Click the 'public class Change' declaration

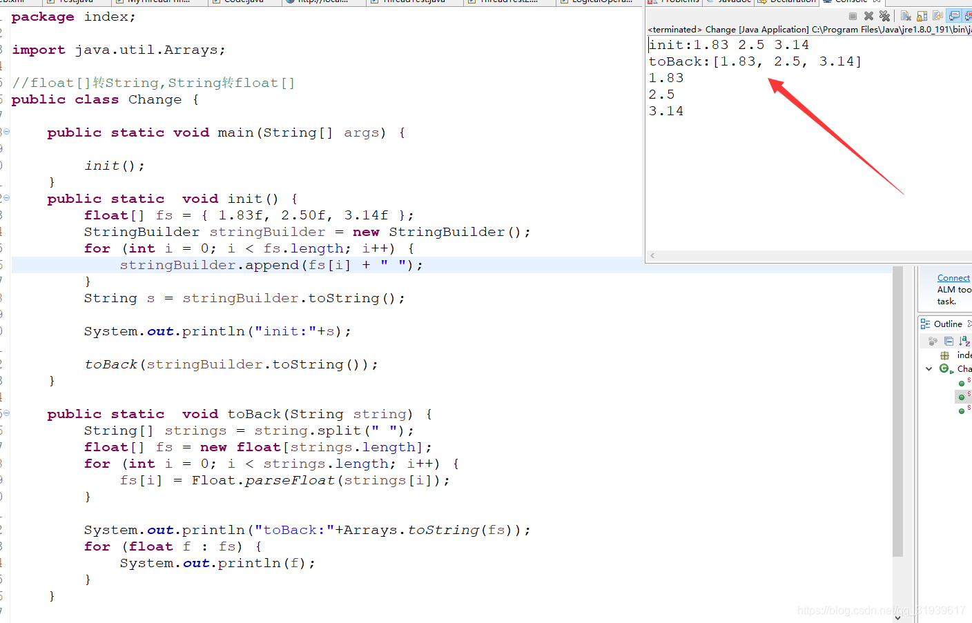pos(106,99)
